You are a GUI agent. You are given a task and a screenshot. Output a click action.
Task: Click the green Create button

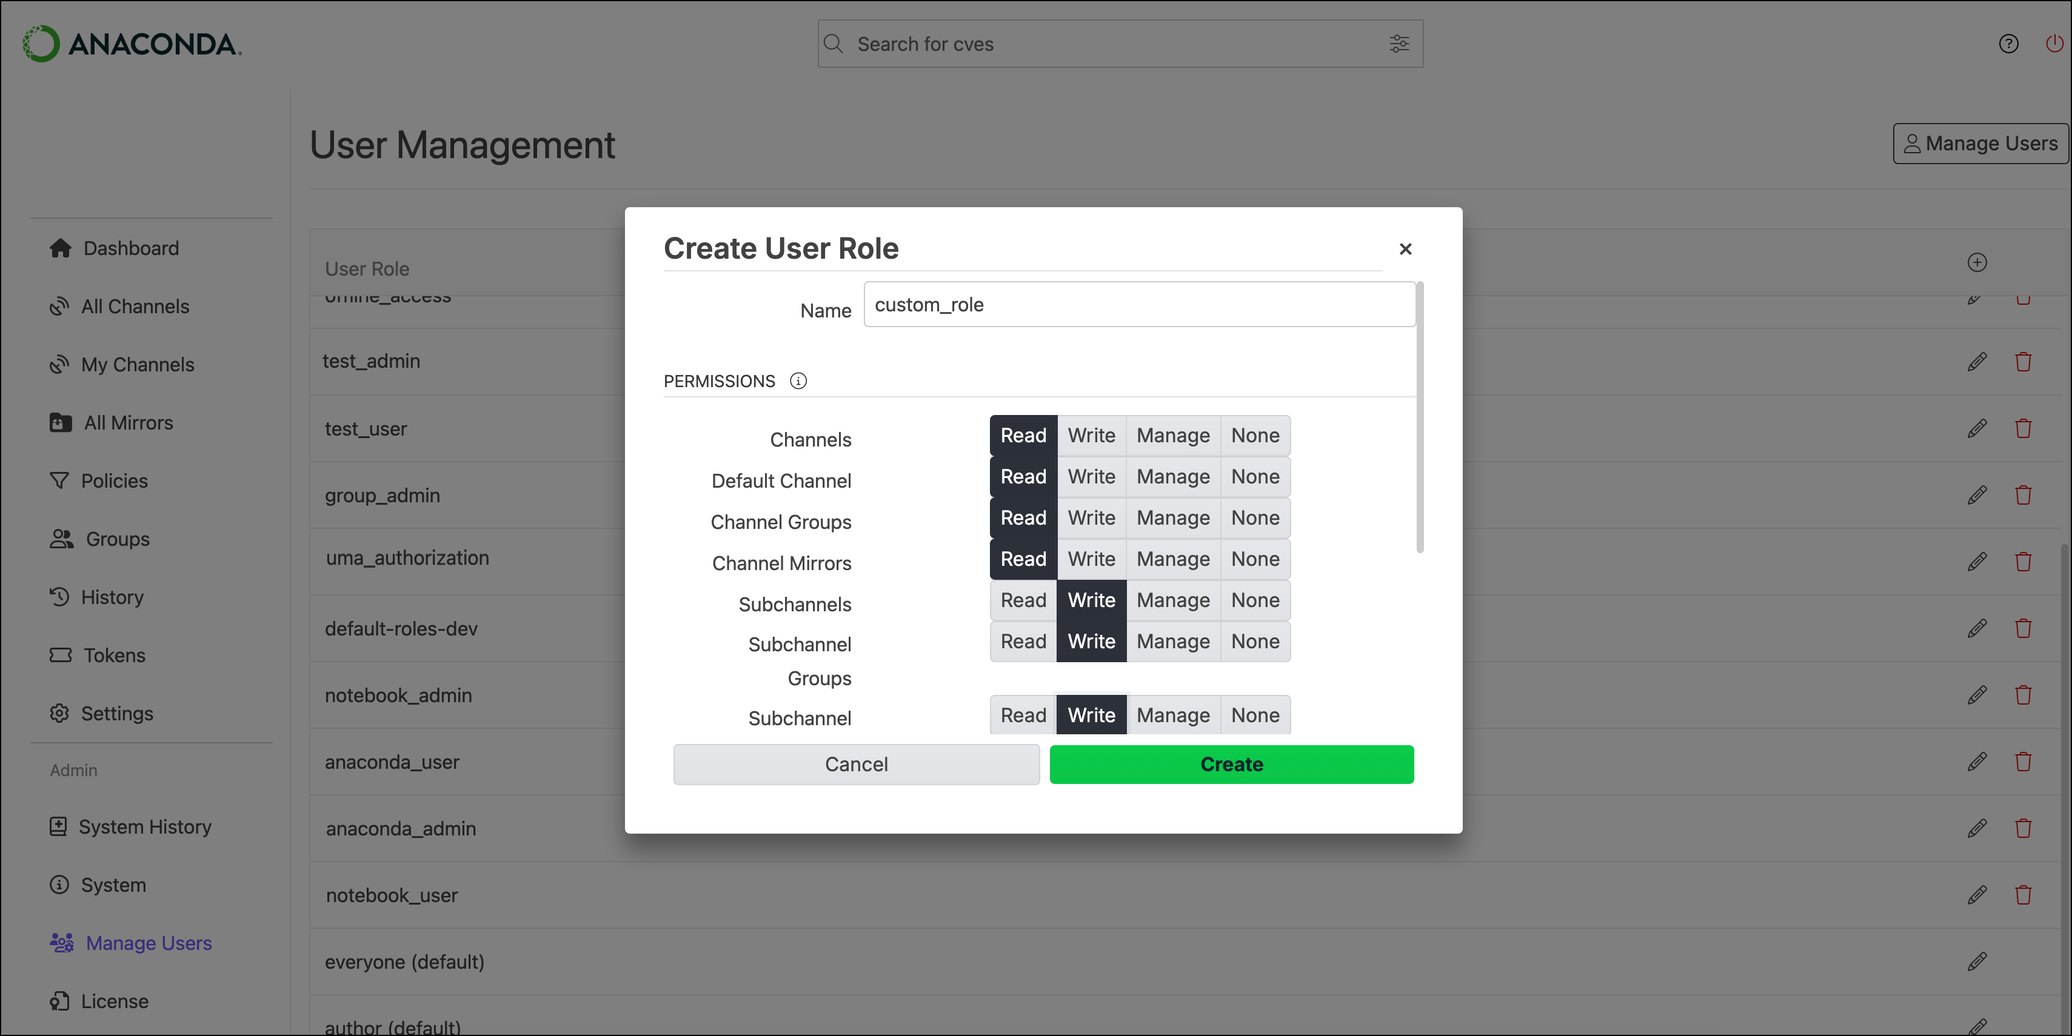click(x=1231, y=765)
